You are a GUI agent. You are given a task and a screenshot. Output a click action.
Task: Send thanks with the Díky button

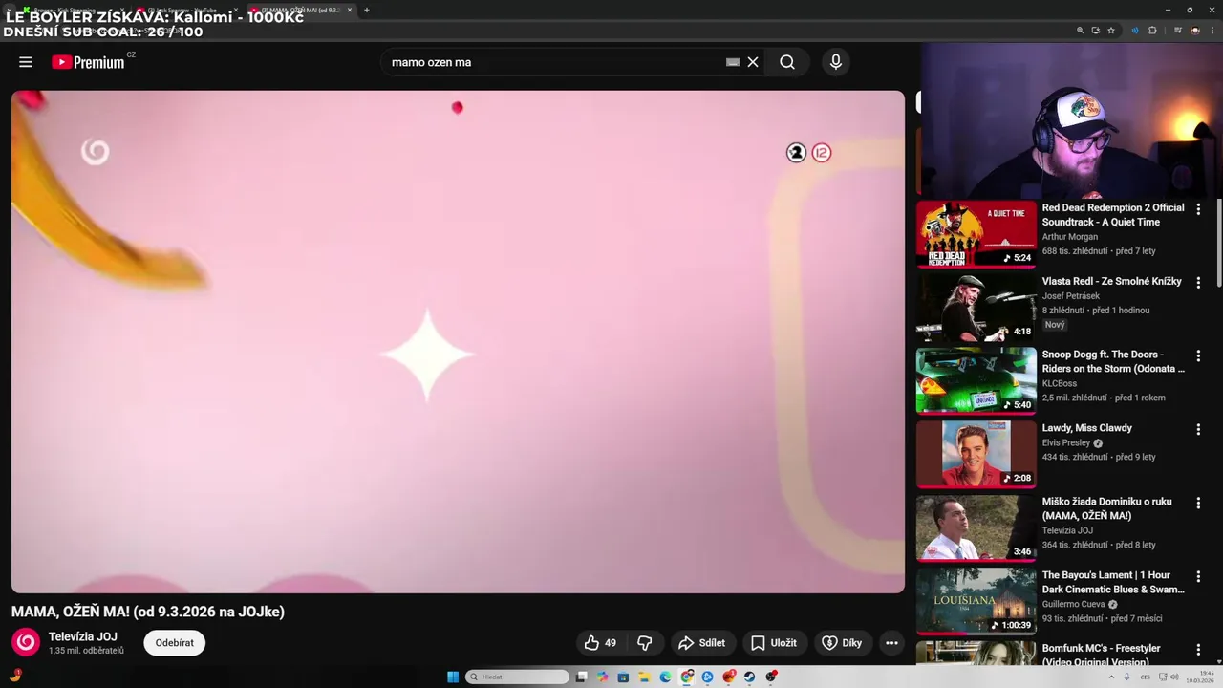842,643
